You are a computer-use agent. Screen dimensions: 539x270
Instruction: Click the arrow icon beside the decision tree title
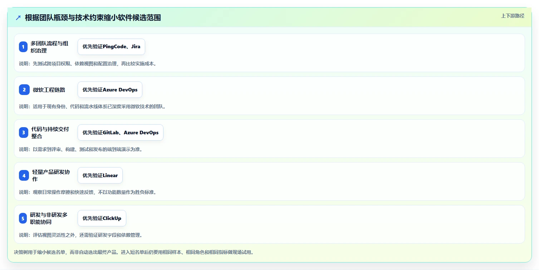click(x=18, y=18)
